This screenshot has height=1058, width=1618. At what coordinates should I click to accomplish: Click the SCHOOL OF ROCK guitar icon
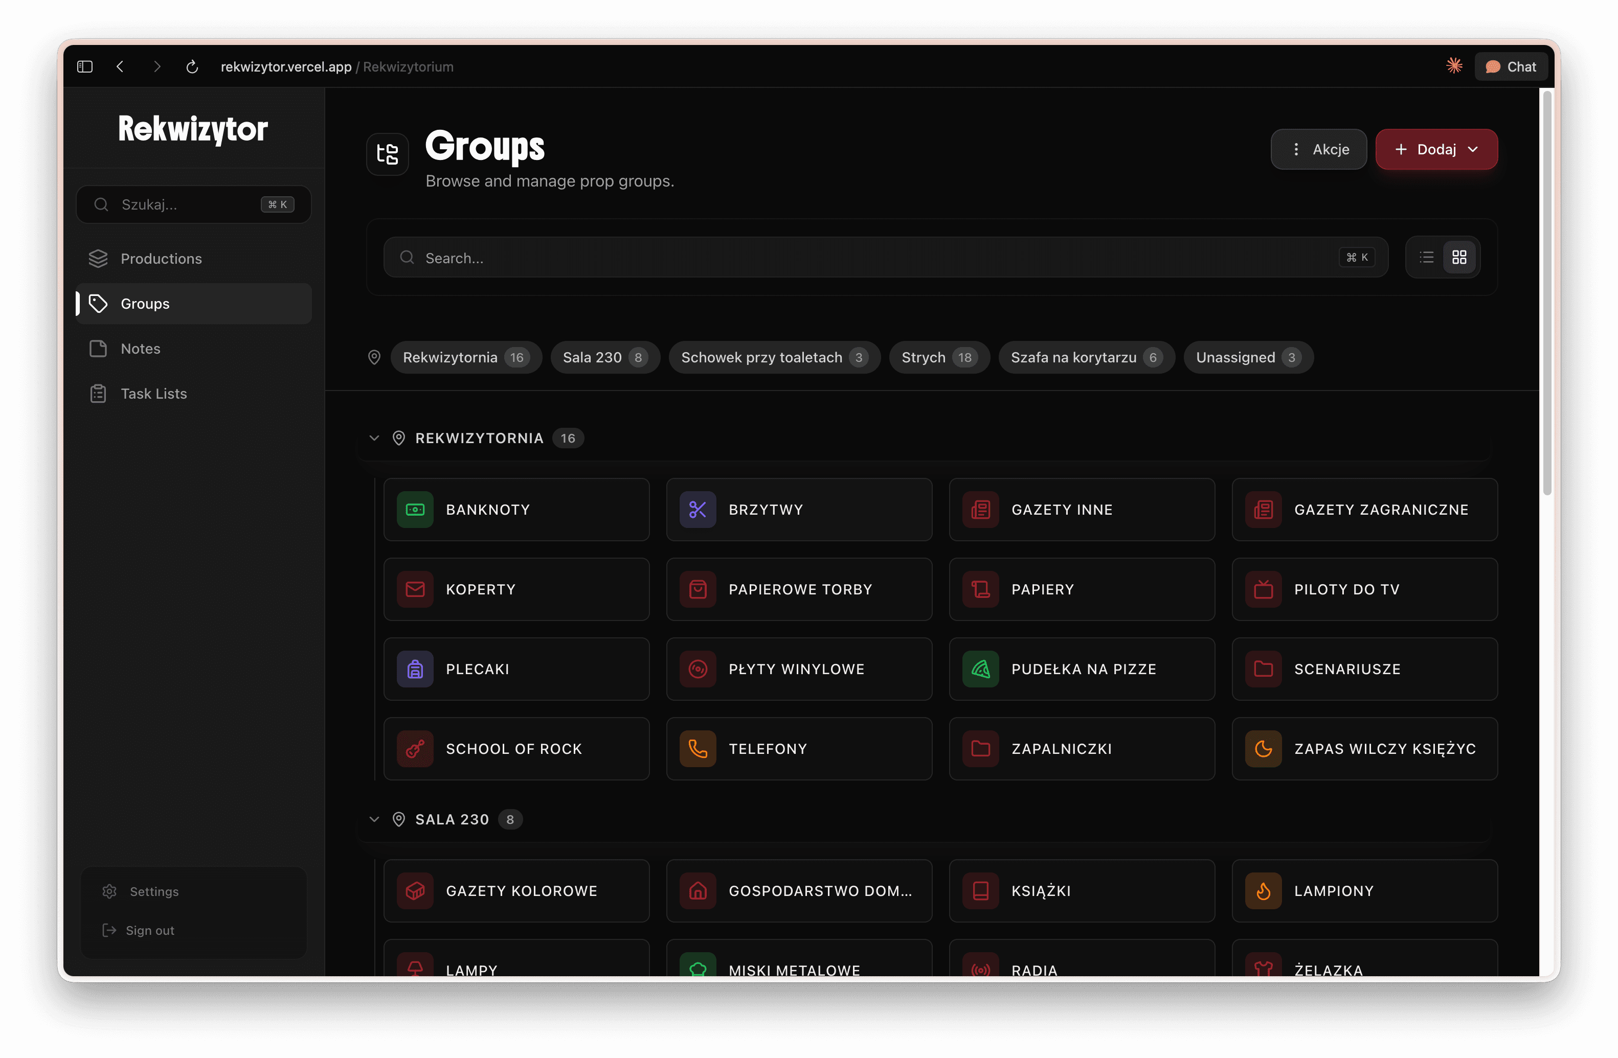coord(415,749)
